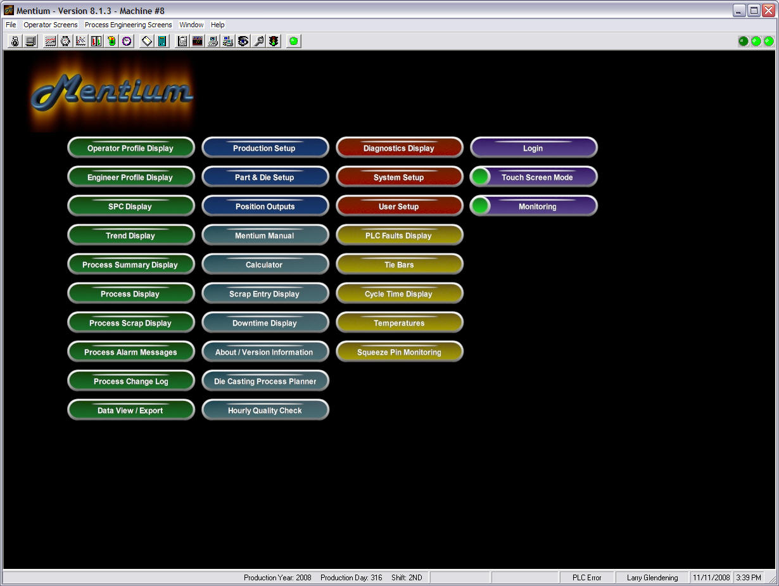Image resolution: width=779 pixels, height=586 pixels.
Task: Click the yellow-green scrap bin icon
Action: (x=111, y=41)
